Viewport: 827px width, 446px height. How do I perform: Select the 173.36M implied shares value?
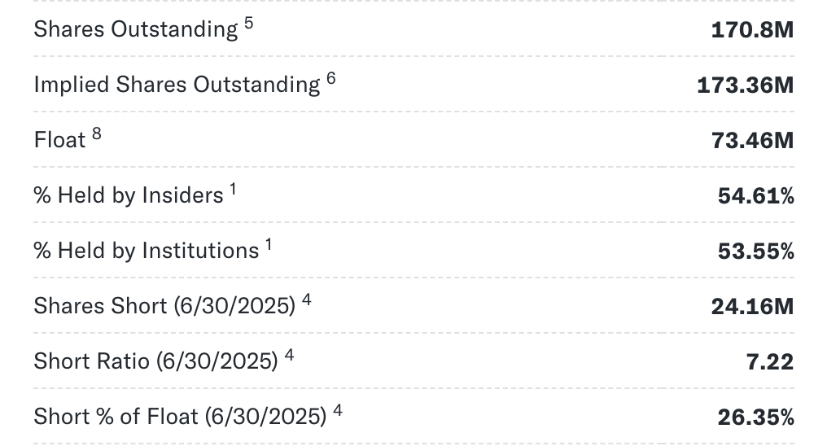745,85
